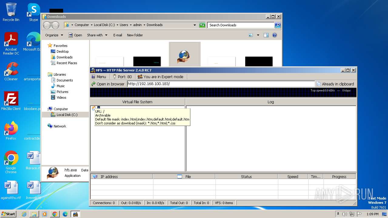
Task: Select Pictures library
Action: pos(62,92)
